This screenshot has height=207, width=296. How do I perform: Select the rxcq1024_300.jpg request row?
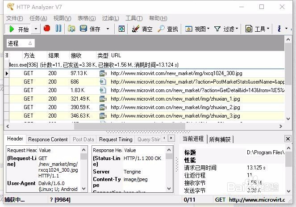click(x=147, y=73)
